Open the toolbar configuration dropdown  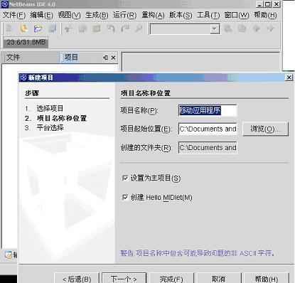point(214,29)
